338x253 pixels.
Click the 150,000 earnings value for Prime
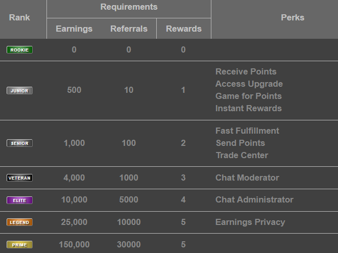(x=74, y=244)
